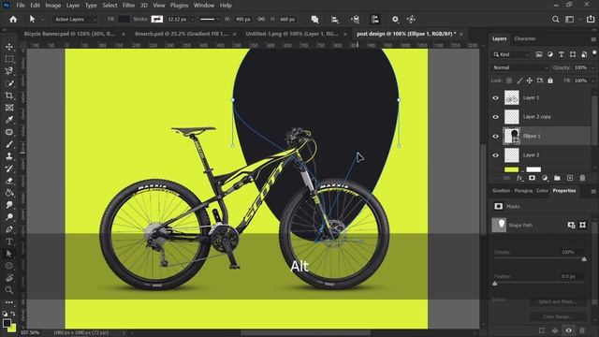The width and height of the screenshot is (599, 337).
Task: Open the layer Opacity dropdown arrow
Action: (592, 67)
